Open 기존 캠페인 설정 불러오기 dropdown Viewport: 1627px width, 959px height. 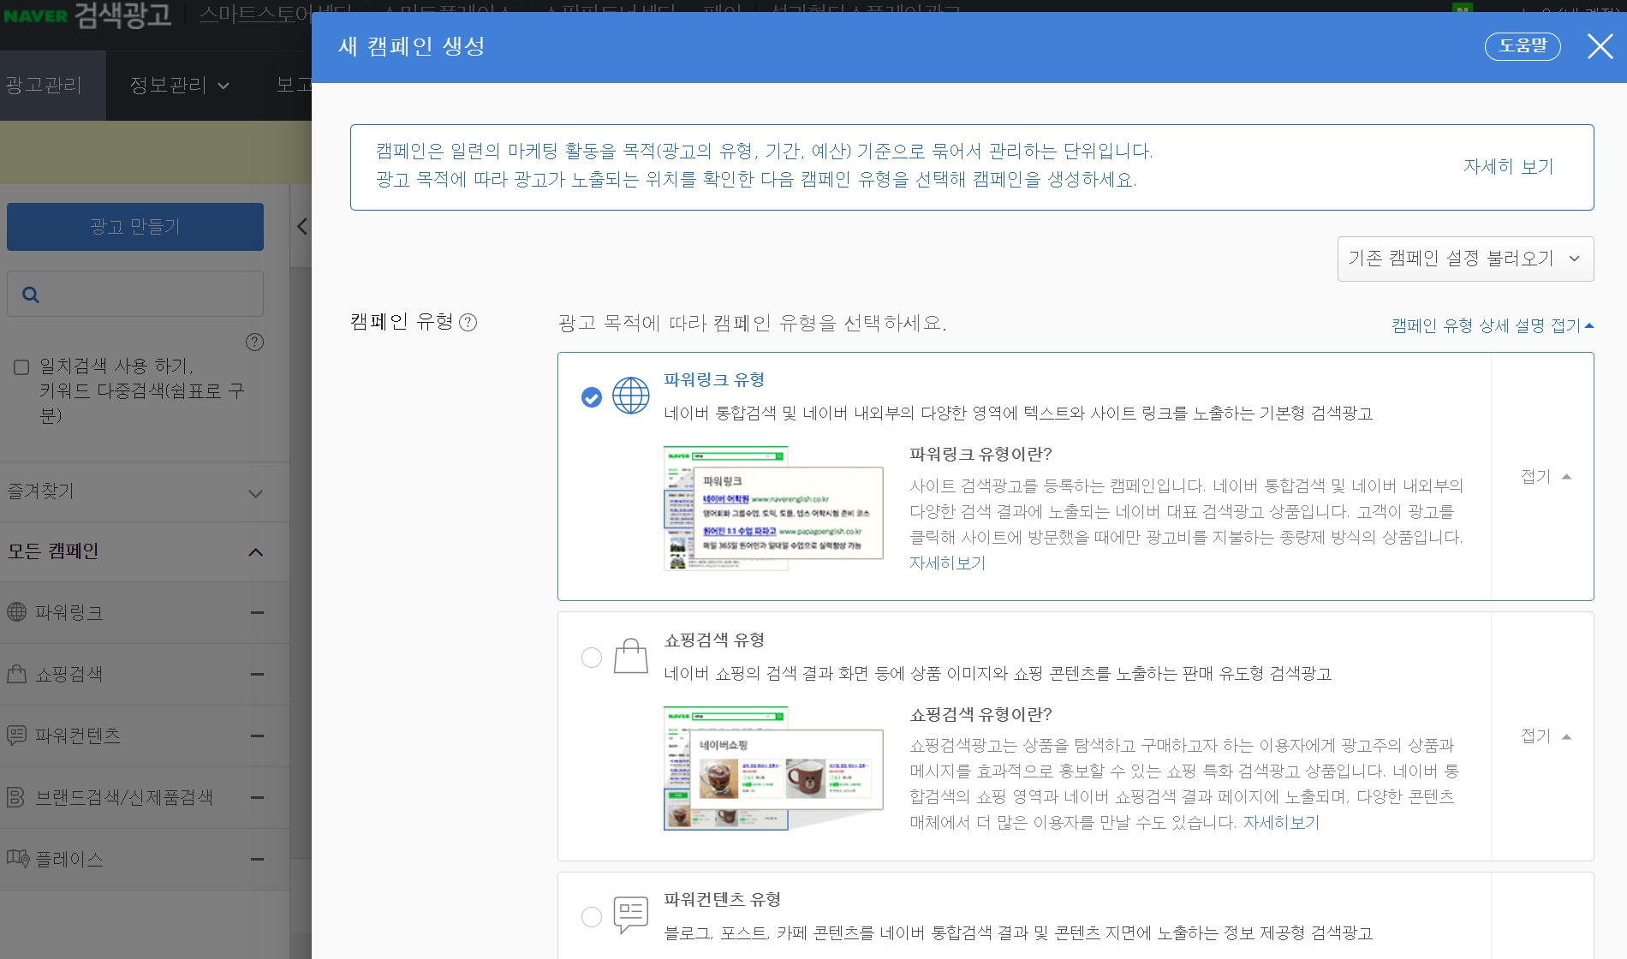pos(1465,259)
